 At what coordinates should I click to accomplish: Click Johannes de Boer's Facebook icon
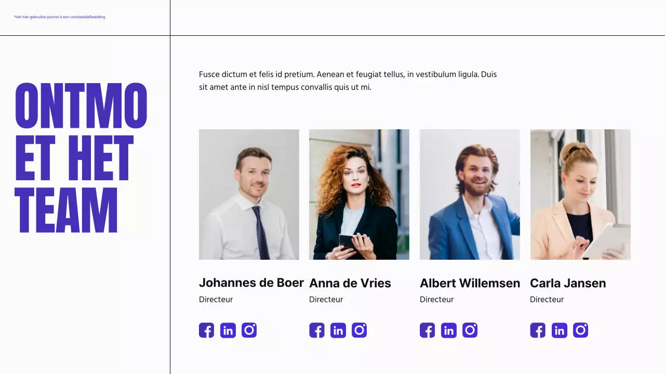tap(206, 330)
